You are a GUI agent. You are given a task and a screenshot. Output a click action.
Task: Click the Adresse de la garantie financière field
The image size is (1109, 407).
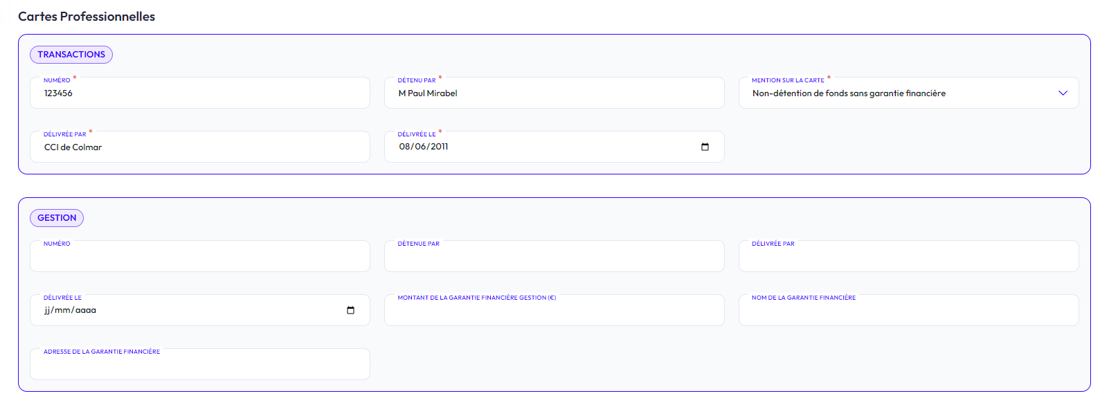(199, 365)
